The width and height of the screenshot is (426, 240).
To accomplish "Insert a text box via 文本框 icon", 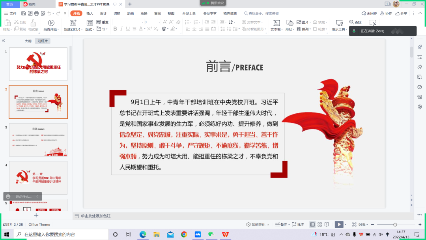I will coord(277,23).
